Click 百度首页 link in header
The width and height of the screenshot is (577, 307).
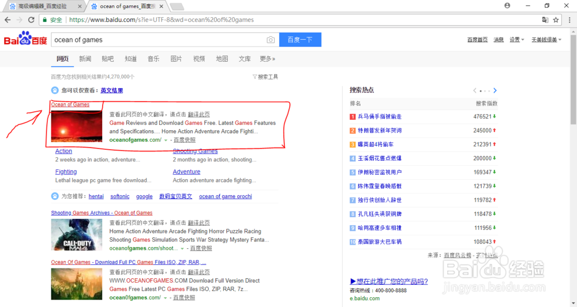coord(477,40)
